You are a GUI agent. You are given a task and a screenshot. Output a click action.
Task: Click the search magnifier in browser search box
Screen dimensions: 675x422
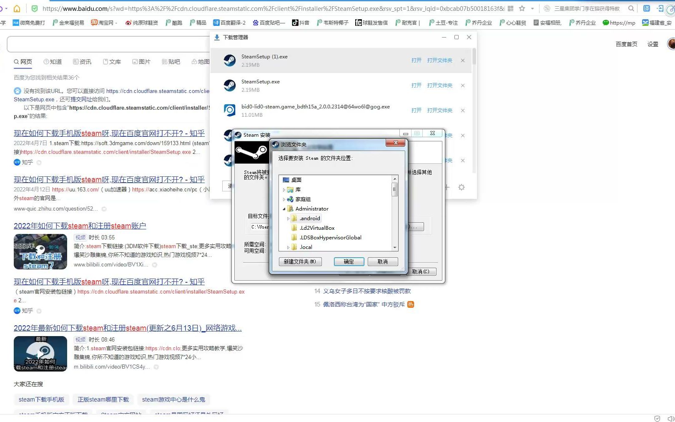click(631, 8)
